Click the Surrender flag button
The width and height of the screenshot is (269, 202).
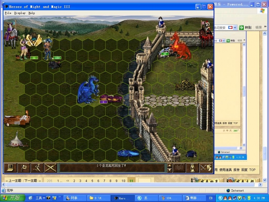coord(24,168)
